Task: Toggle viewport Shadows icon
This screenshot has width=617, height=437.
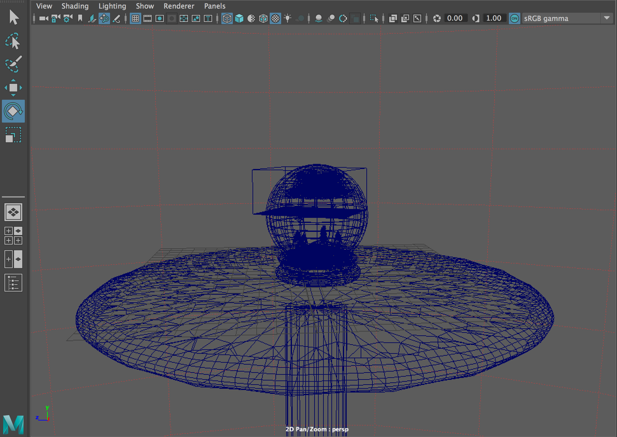Action: pos(300,18)
